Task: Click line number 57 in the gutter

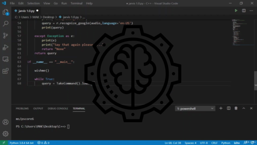Action: coord(19,36)
